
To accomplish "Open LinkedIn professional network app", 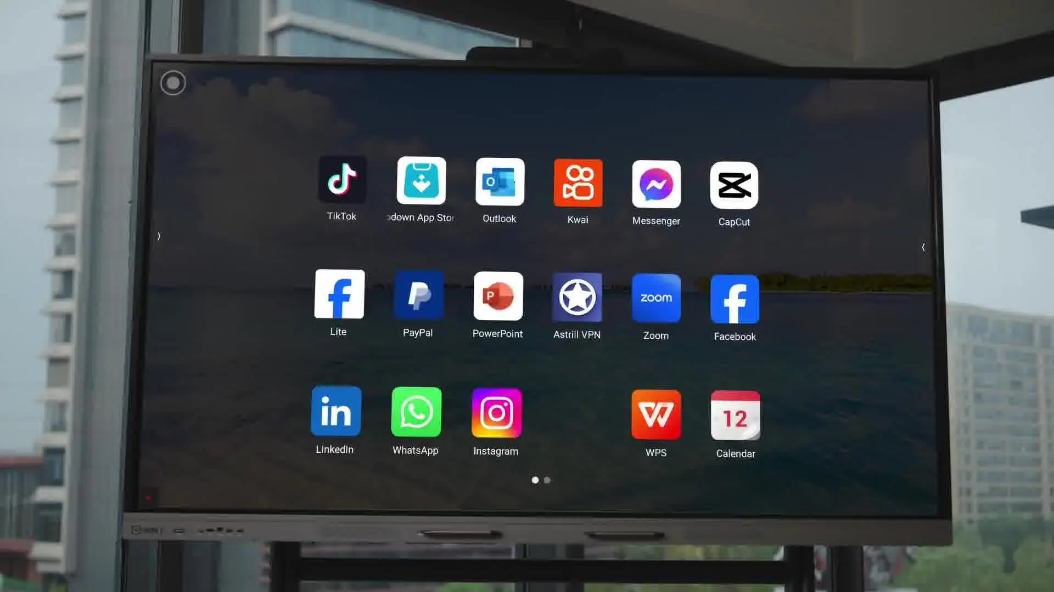I will [x=334, y=411].
